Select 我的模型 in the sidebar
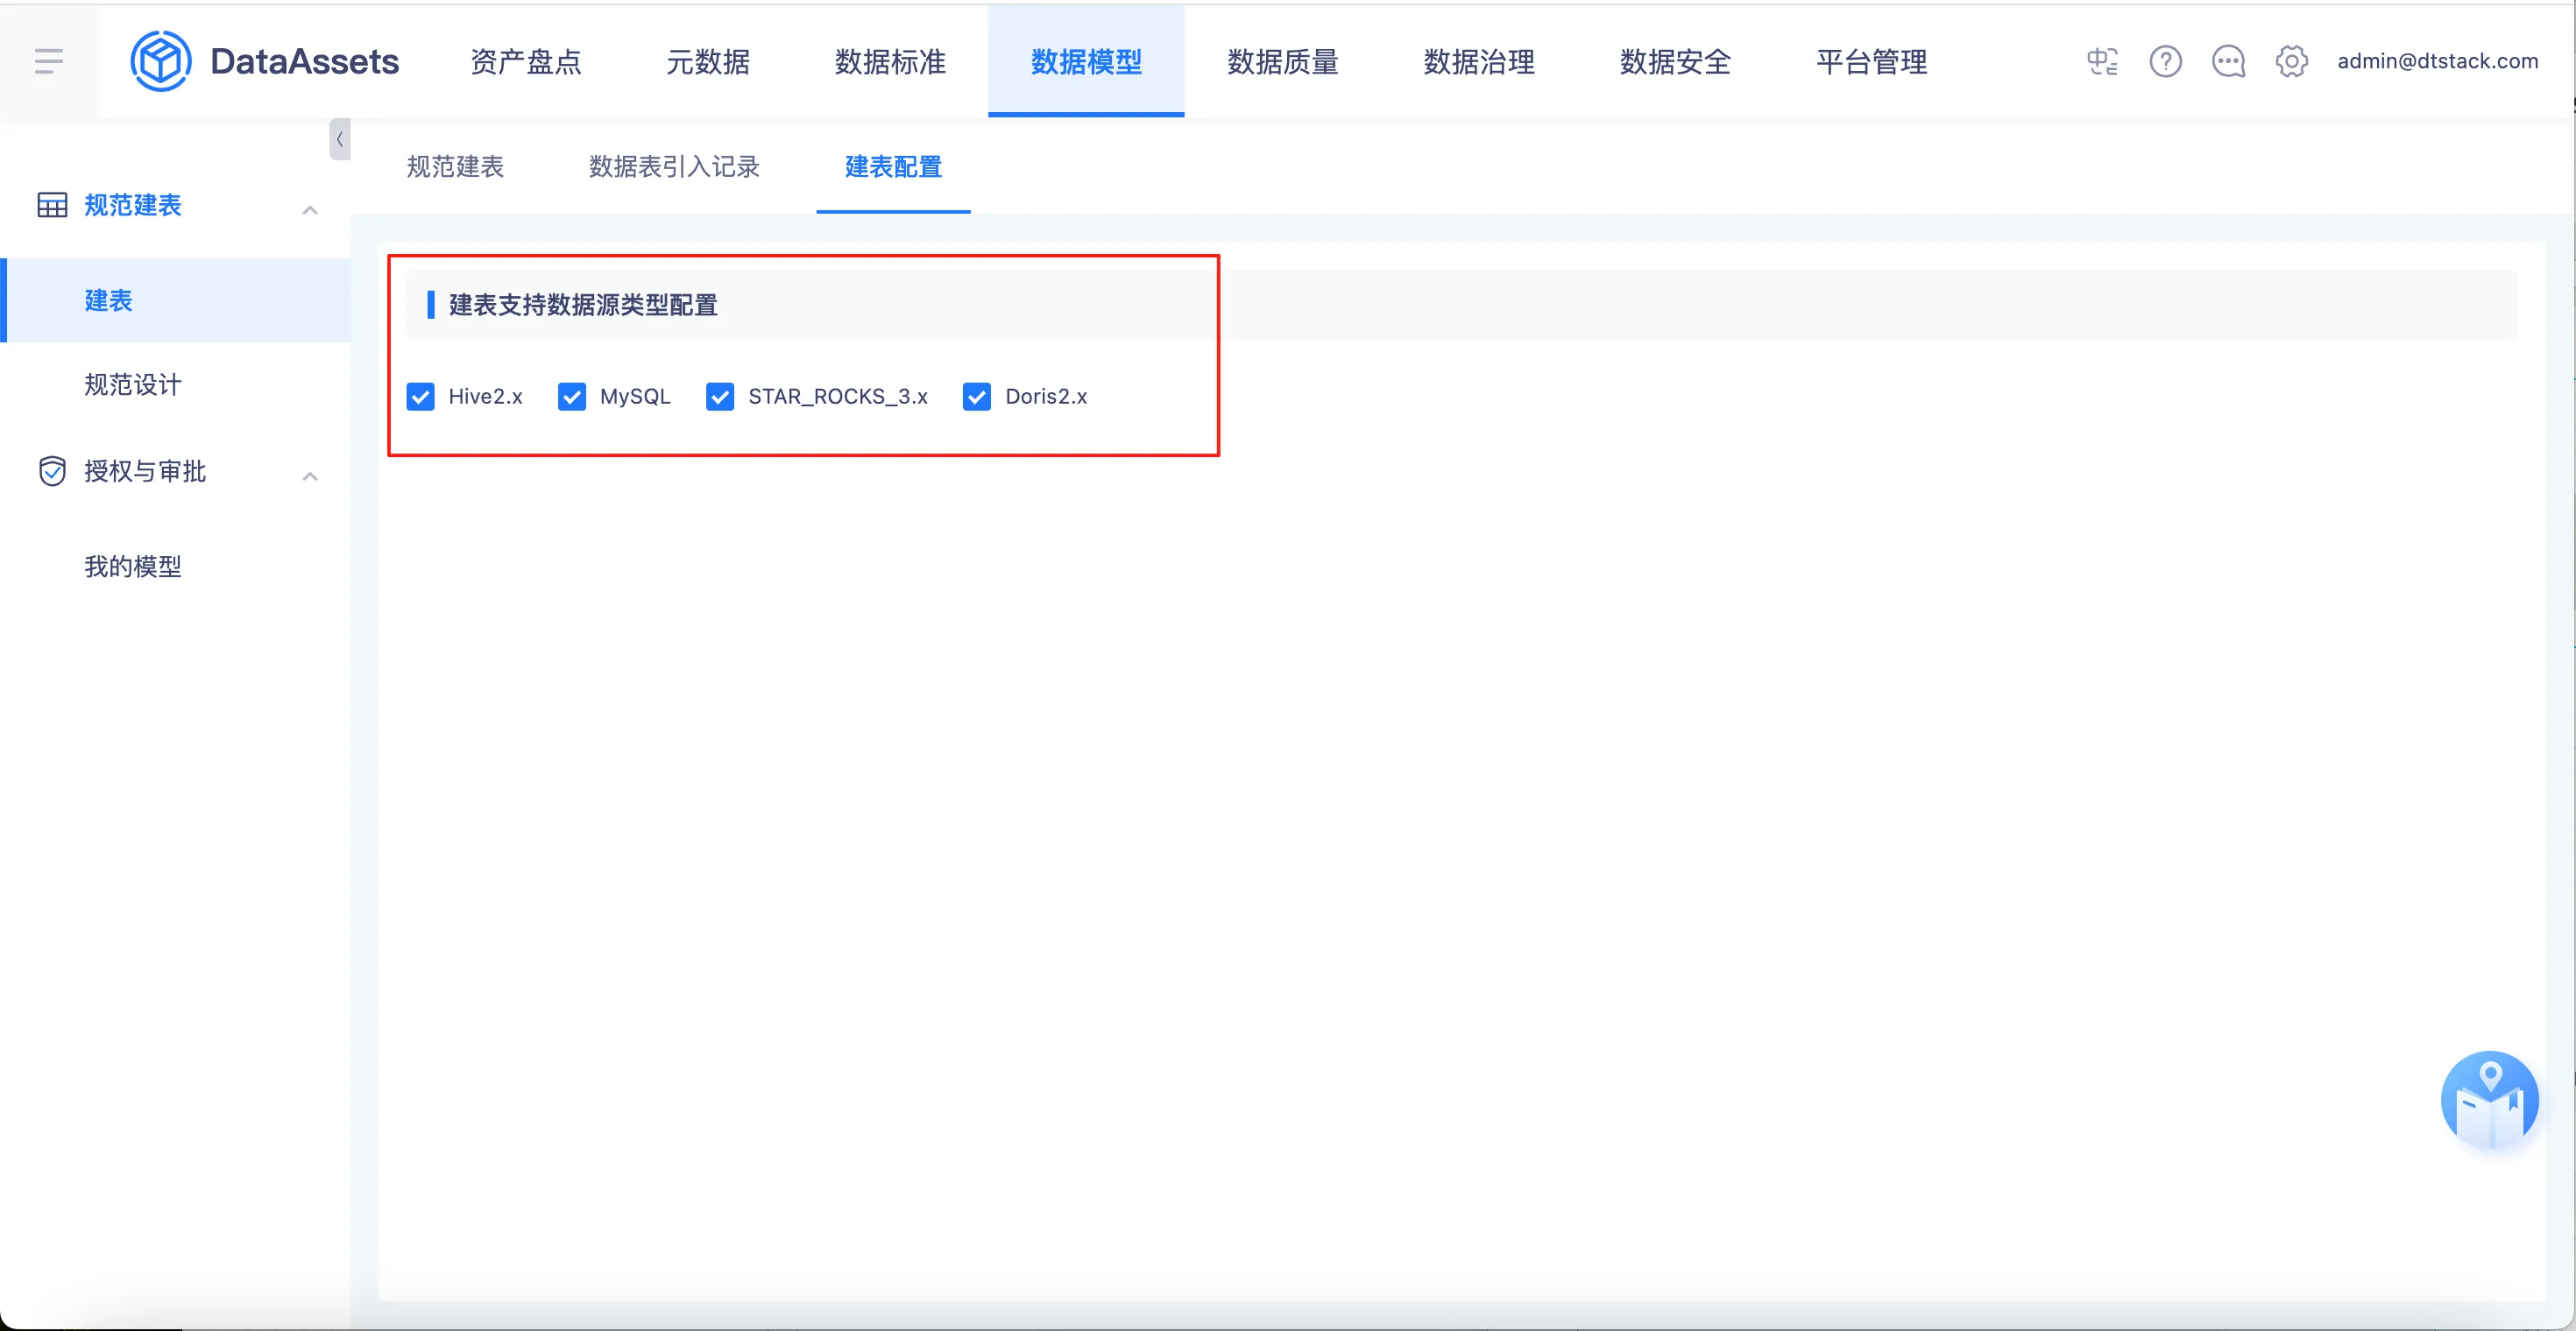This screenshot has height=1331, width=2576. tap(133, 567)
